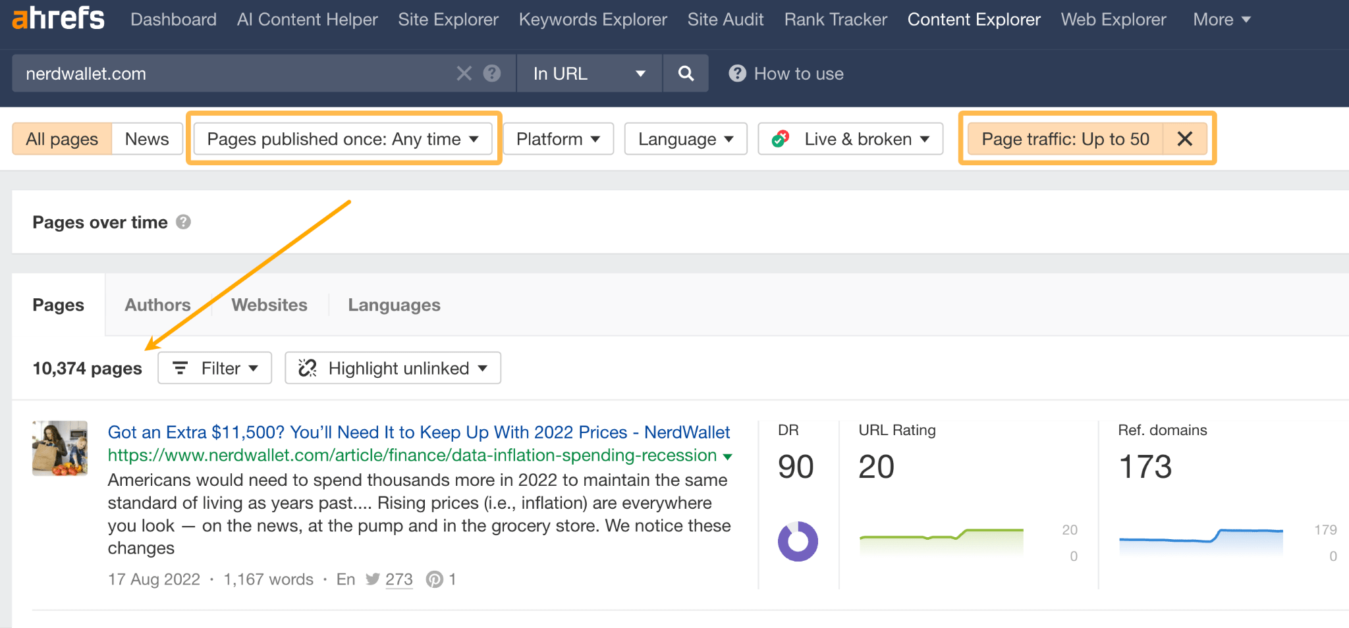1349x628 pixels.
Task: Click the Highlight unlinked chain icon
Action: pos(307,368)
